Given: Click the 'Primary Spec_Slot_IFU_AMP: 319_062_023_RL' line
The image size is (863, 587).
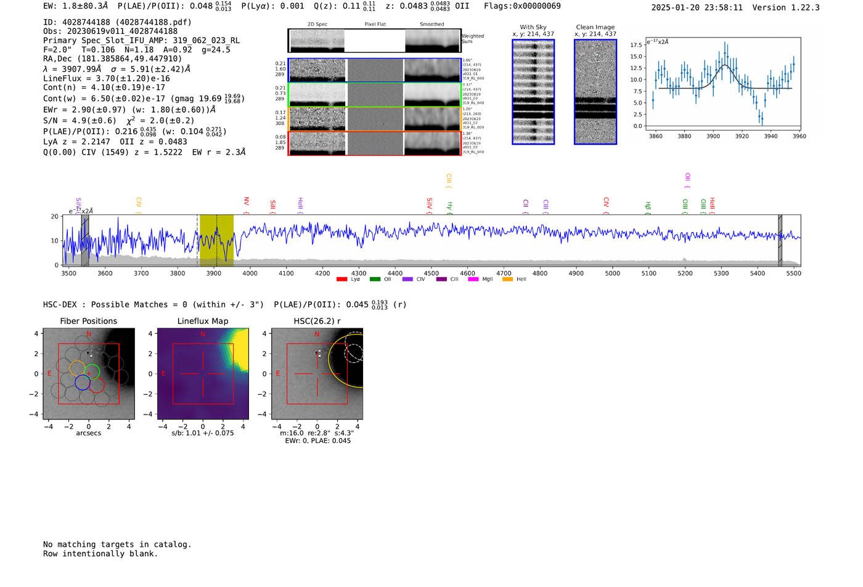Looking at the screenshot, I should pos(141,41).
